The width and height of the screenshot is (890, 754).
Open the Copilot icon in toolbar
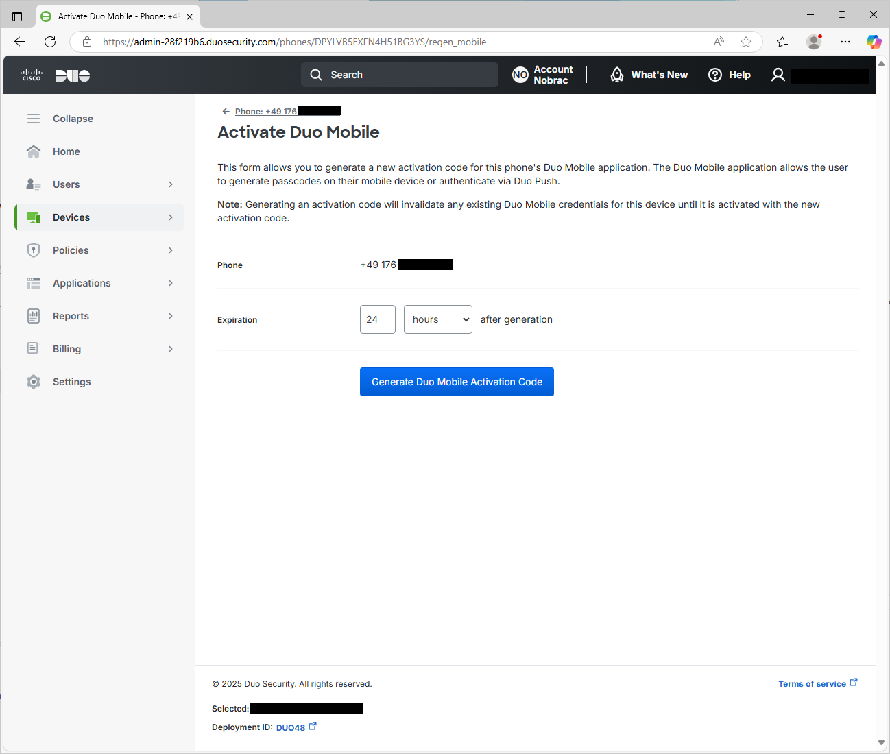point(874,42)
